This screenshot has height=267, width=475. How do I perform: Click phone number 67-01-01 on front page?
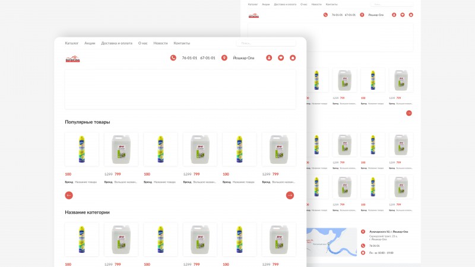[x=207, y=58]
